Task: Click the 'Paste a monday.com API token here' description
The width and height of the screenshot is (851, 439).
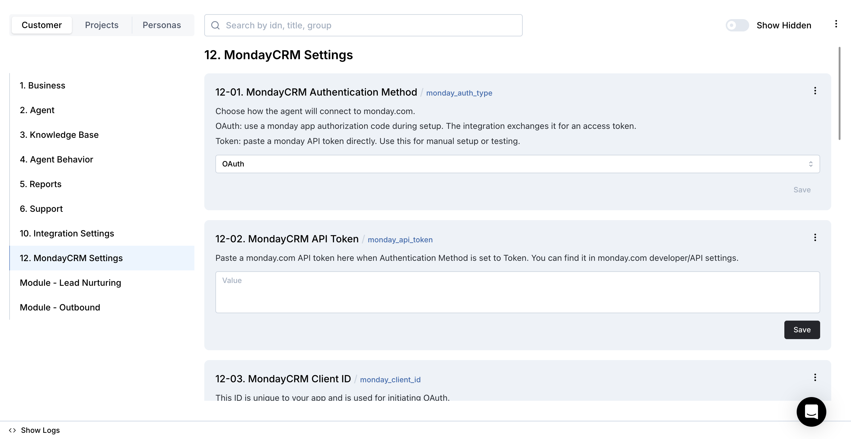Action: tap(477, 258)
